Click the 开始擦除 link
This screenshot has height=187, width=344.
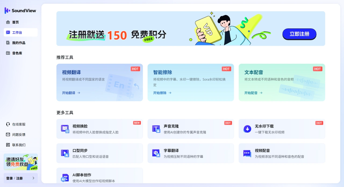coord(162,93)
